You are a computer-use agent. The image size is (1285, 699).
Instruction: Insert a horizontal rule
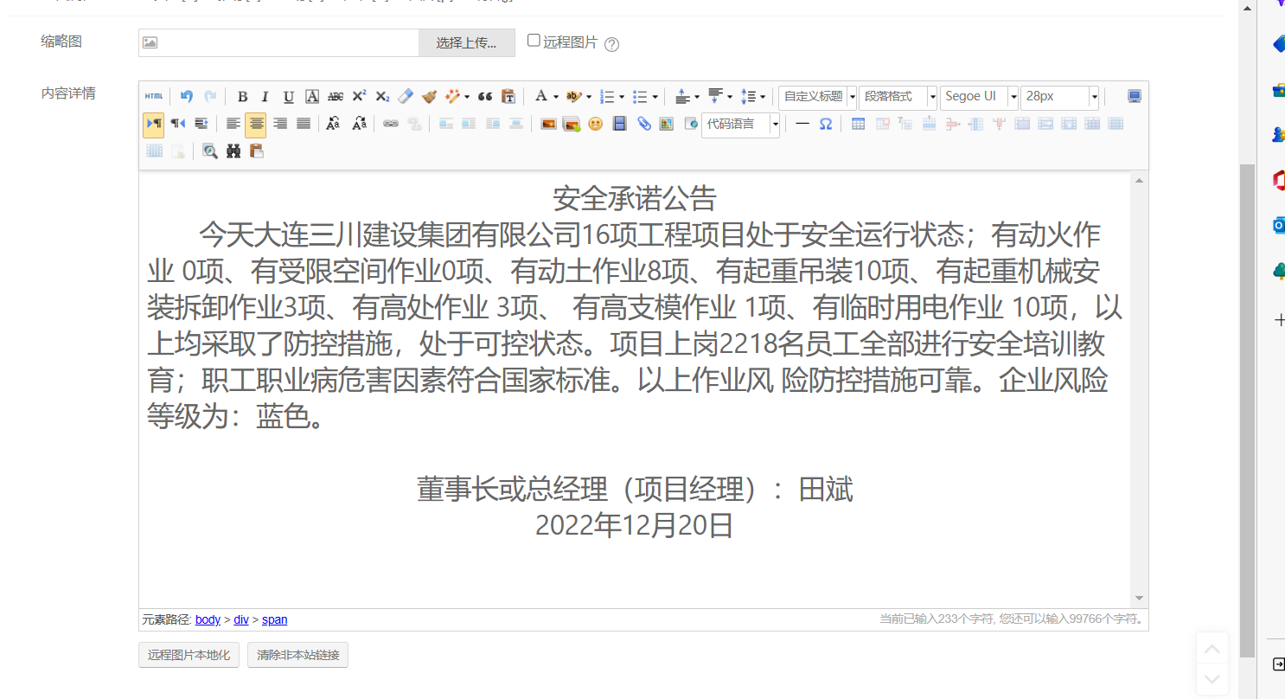[802, 124]
